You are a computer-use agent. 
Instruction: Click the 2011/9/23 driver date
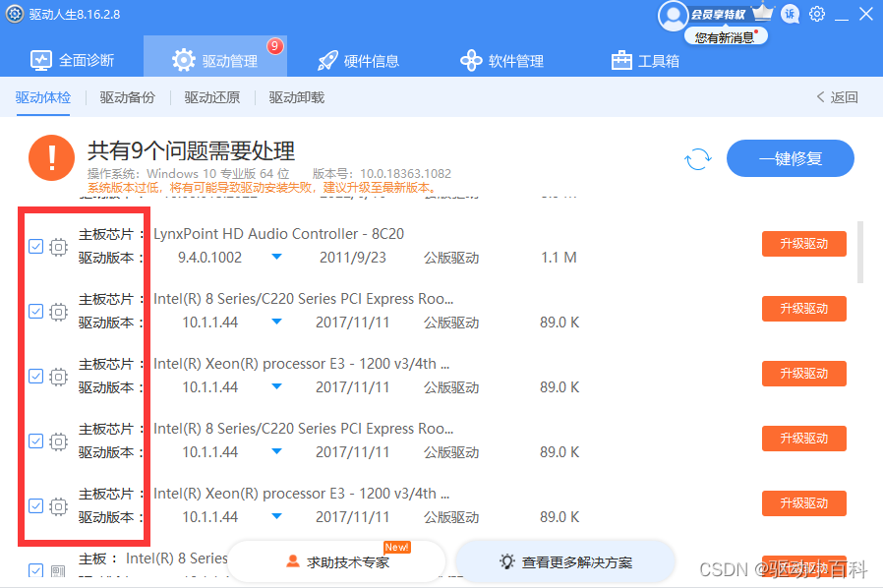(x=353, y=258)
